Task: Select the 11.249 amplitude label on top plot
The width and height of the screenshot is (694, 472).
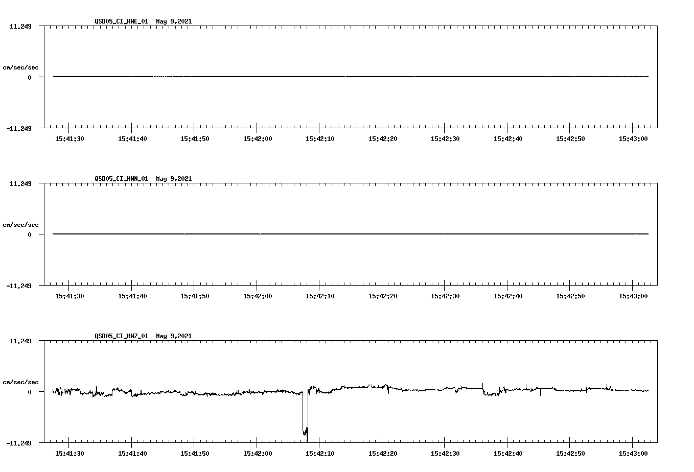Action: pyautogui.click(x=21, y=26)
